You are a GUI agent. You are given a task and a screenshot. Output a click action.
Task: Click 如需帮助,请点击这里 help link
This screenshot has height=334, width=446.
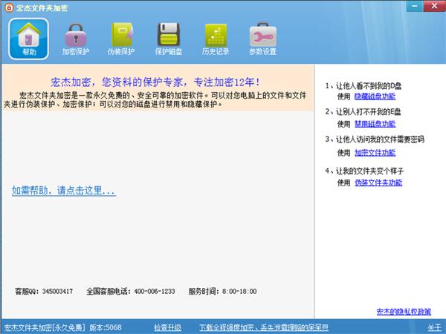coord(64,190)
